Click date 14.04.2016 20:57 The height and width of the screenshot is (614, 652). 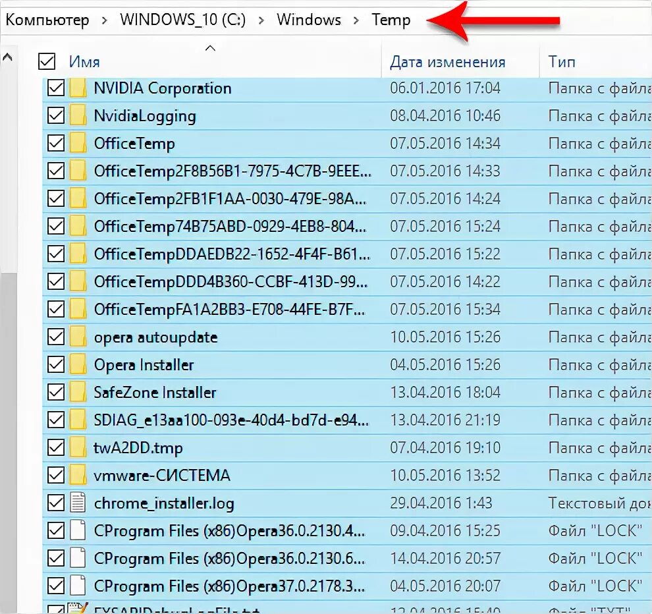pyautogui.click(x=445, y=558)
